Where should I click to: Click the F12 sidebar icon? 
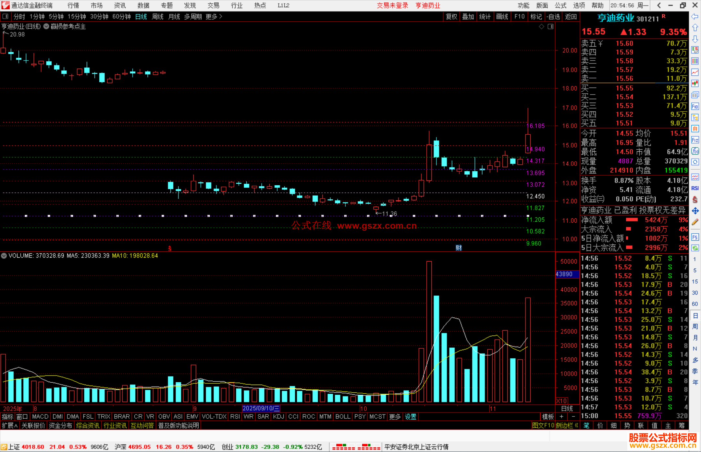tap(695, 140)
